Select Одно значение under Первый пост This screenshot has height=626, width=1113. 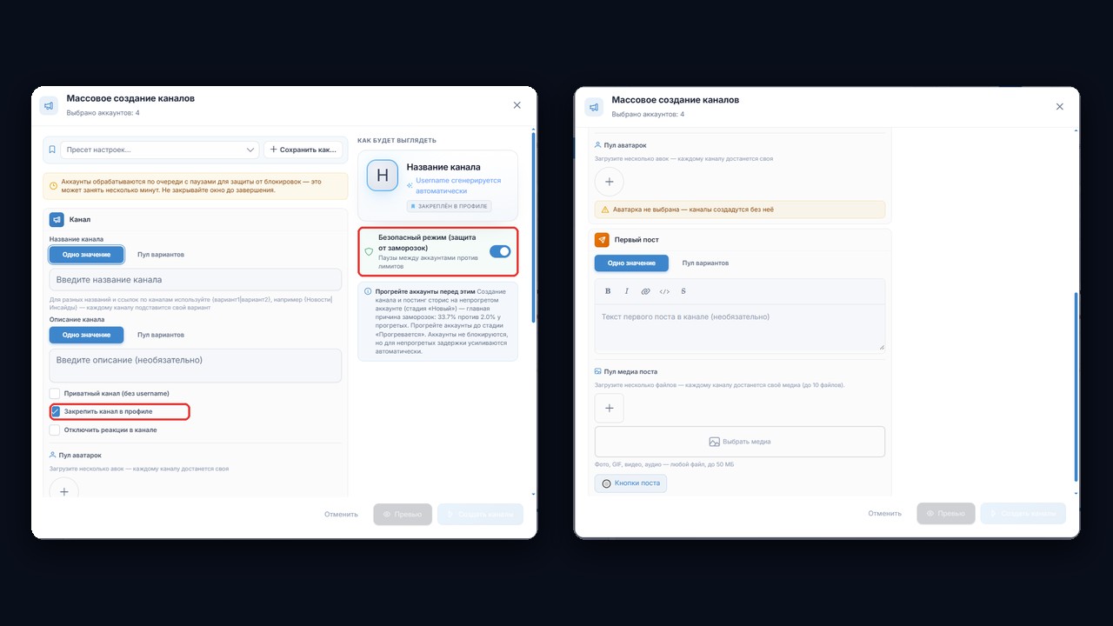pyautogui.click(x=631, y=263)
